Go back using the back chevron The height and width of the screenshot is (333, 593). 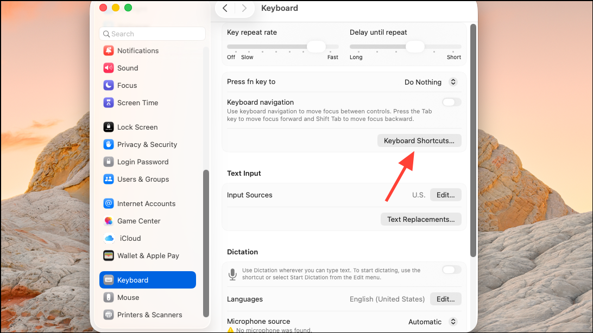tap(225, 8)
